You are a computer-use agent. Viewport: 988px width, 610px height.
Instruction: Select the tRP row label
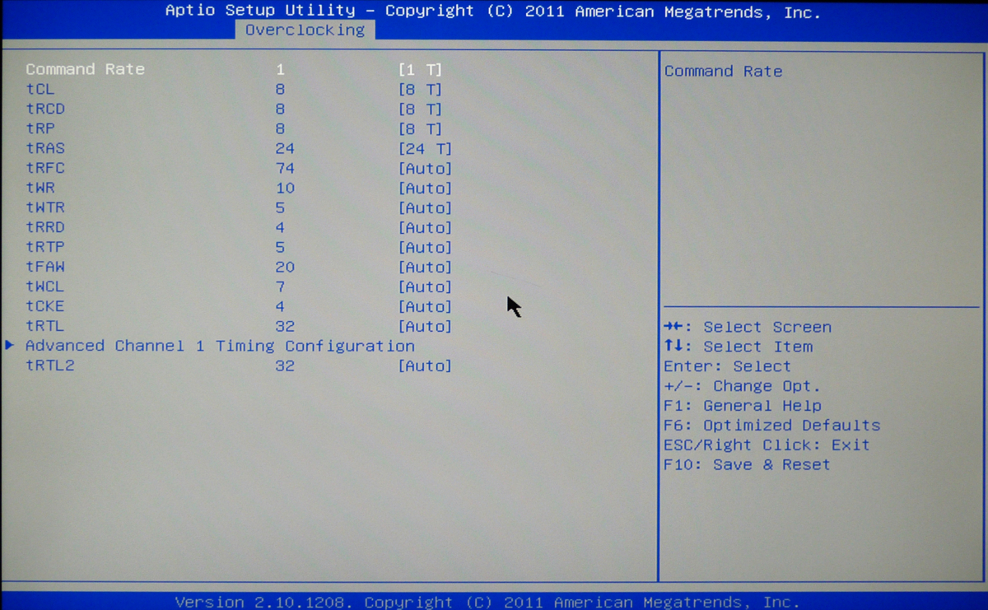(x=40, y=128)
